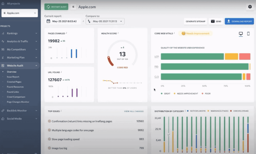Click the Core Web Vitals info icon

pos(174,33)
